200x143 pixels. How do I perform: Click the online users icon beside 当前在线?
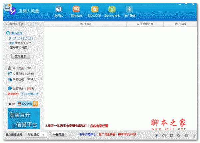click(x=10, y=79)
